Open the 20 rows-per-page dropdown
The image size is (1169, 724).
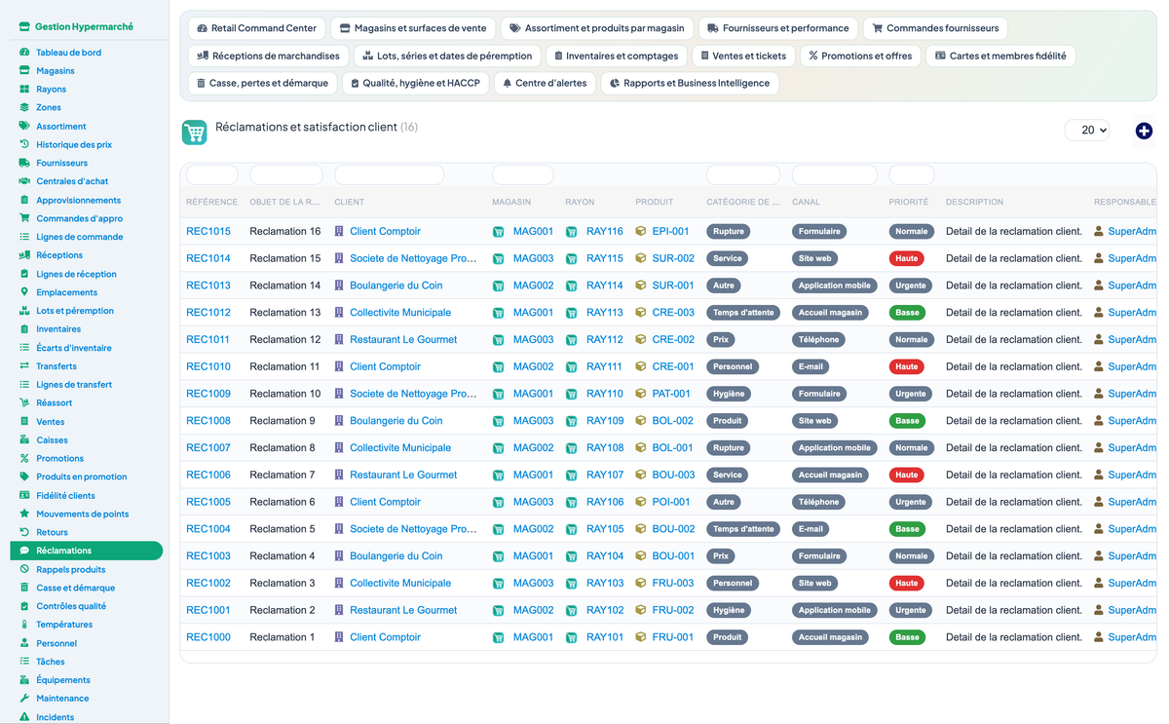pos(1087,130)
